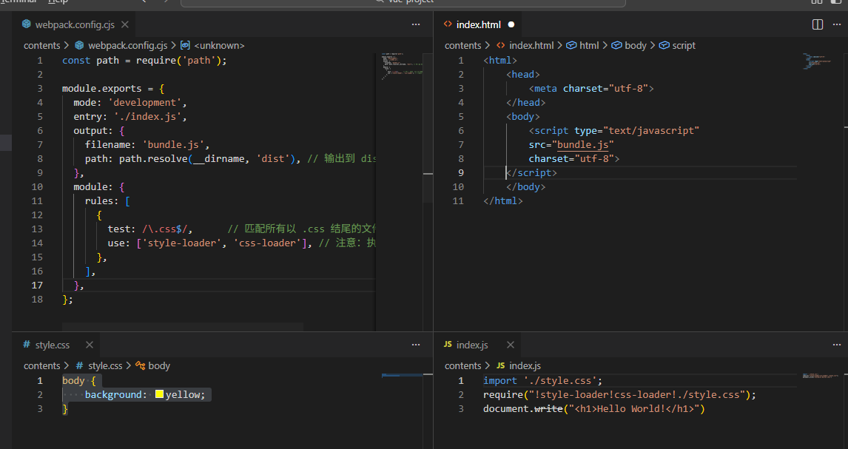Click the require("!style-loader!css-loader!./style.css") line
This screenshot has width=848, height=449.
(619, 395)
